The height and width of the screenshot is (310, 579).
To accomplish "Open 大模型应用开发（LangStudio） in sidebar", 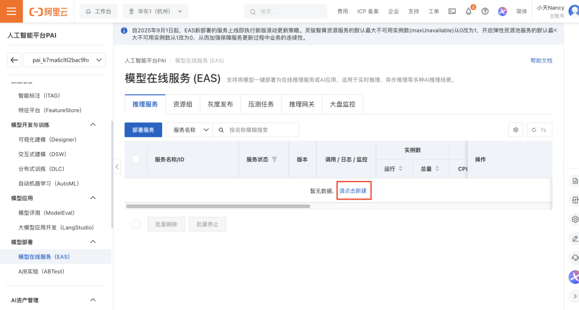I will 56,227.
